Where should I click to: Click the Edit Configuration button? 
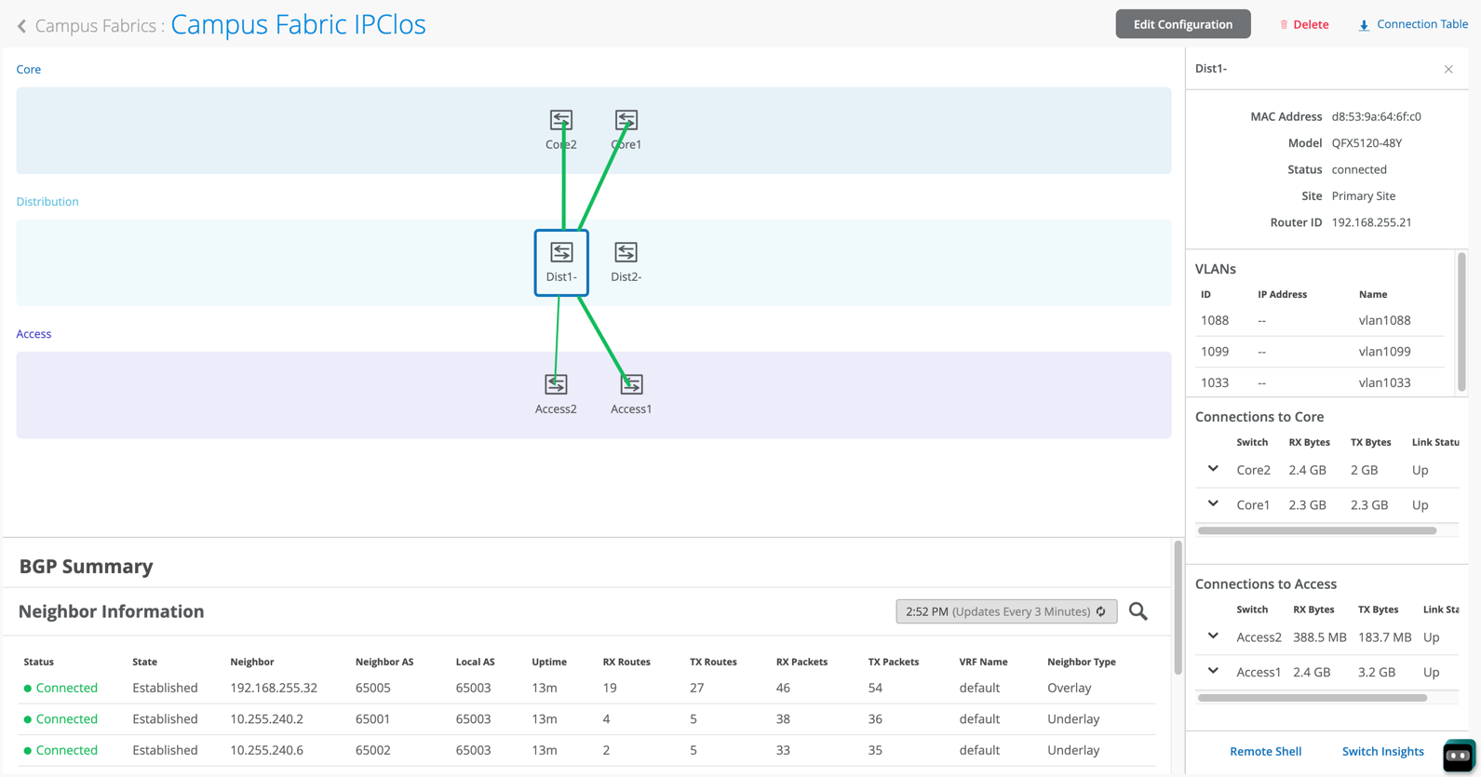[1182, 24]
